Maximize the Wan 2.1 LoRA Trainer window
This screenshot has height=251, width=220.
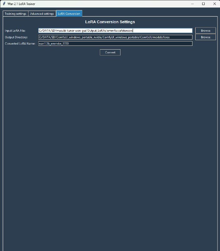point(203,4)
